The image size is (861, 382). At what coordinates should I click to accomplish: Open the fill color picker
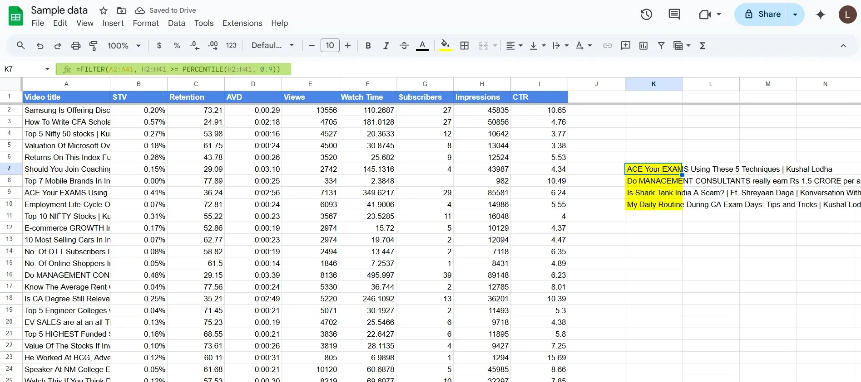[x=445, y=46]
